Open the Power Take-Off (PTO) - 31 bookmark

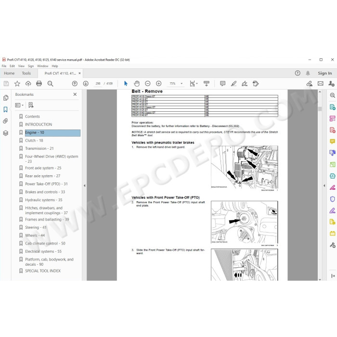46,184
